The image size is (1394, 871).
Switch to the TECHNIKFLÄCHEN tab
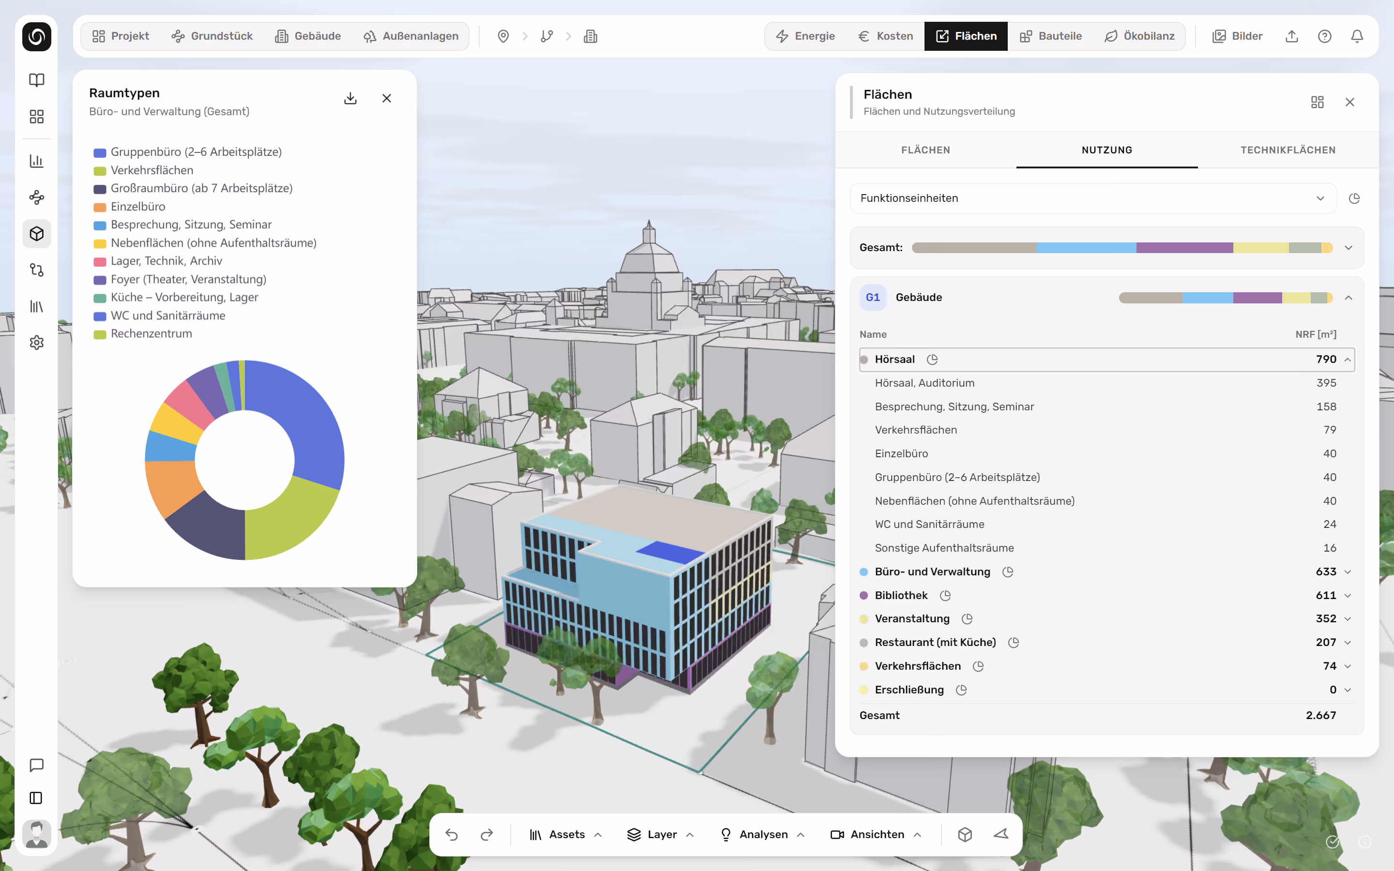coord(1288,150)
